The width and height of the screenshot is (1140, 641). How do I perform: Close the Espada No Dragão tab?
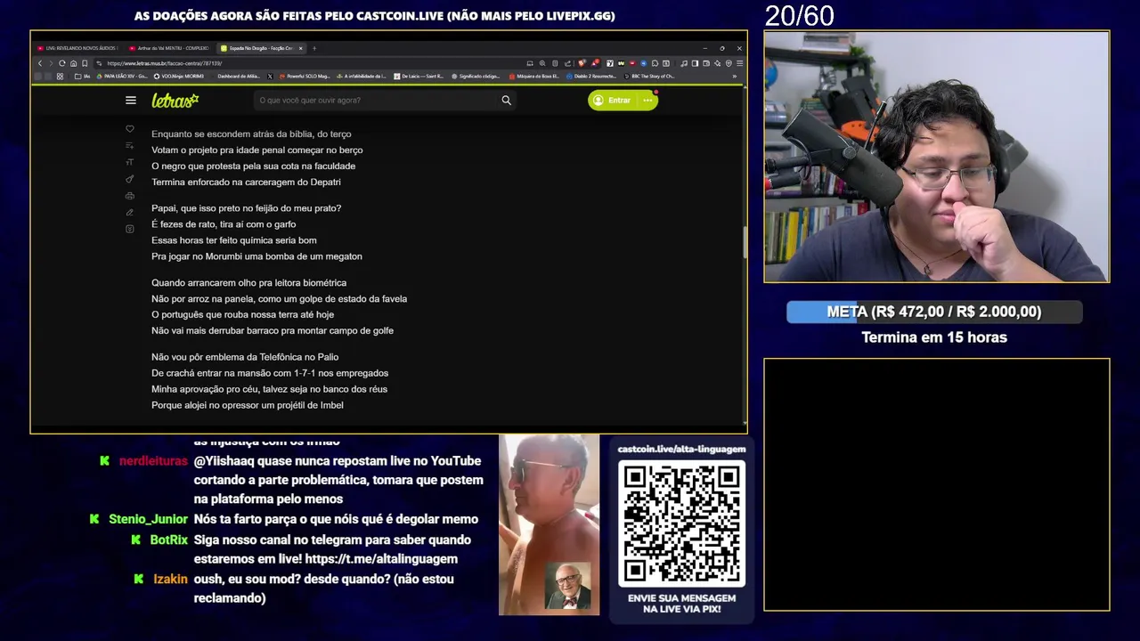[x=301, y=48]
